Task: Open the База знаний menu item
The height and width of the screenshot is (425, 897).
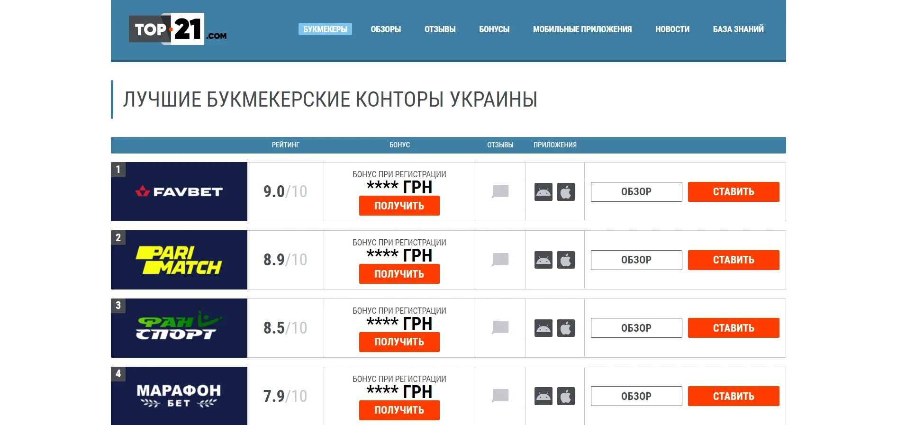Action: (738, 29)
